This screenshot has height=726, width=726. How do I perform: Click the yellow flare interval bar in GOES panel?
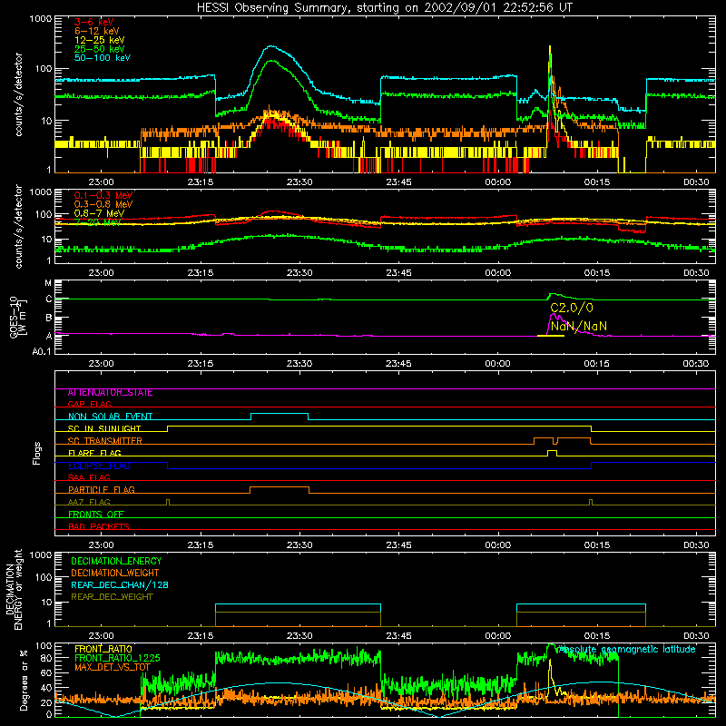[x=551, y=335]
